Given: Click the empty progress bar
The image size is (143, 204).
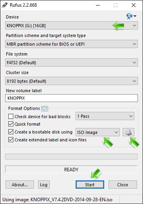Looking at the screenshot, I should pos(71,156).
